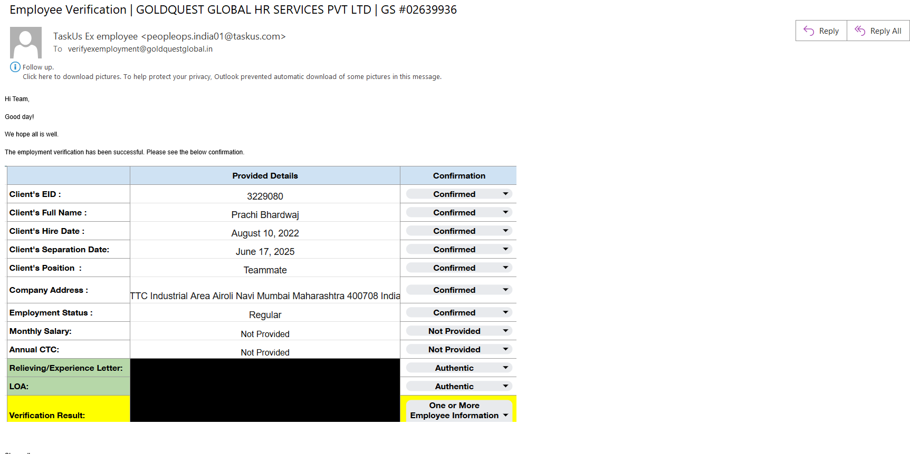The image size is (910, 454).
Task: Open the Relieving/Experience Letter Authentic dropdown
Action: tap(459, 368)
